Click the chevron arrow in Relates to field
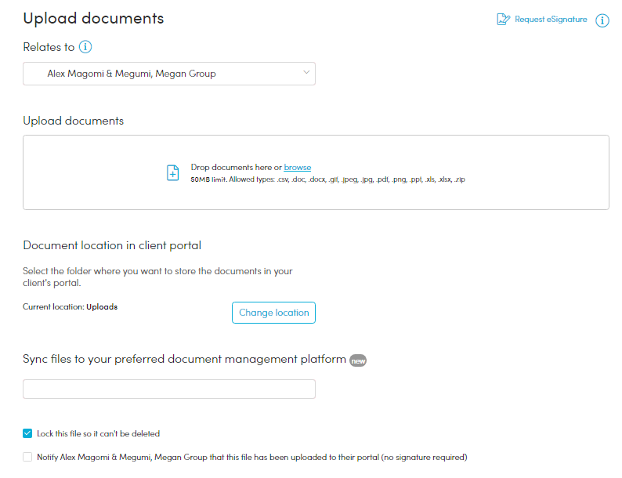 tap(306, 74)
